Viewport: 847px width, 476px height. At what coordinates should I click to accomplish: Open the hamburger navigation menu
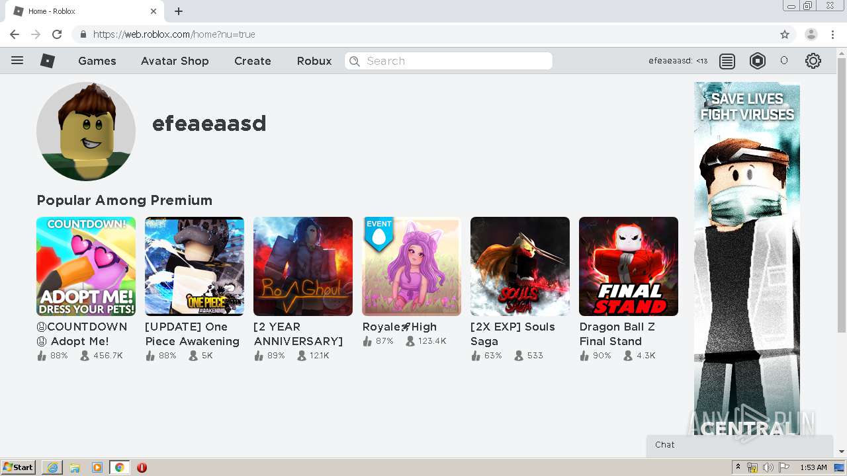[x=17, y=61]
